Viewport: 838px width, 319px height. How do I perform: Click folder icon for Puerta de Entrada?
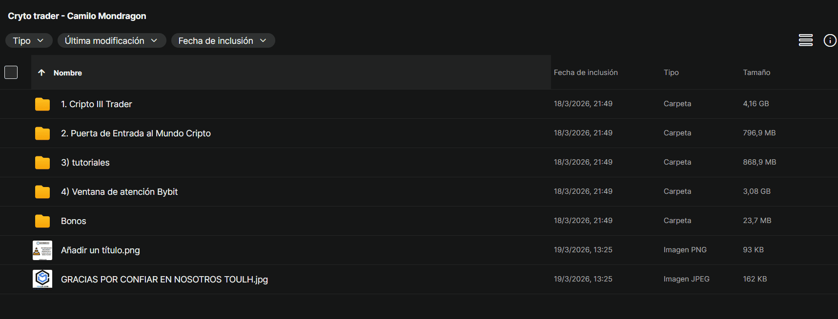[x=42, y=133]
